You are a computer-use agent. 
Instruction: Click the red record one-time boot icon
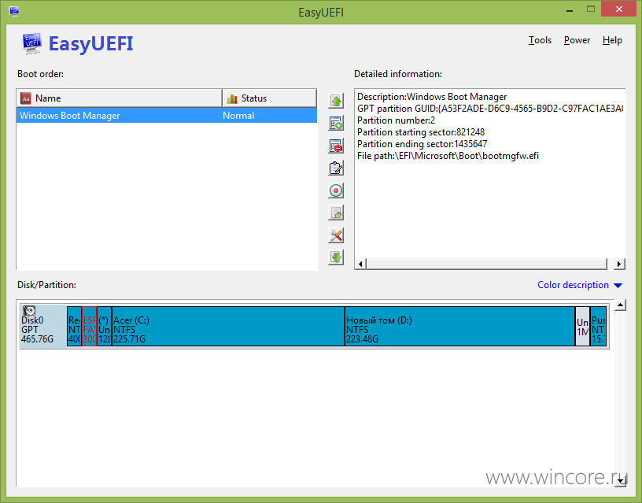pos(336,190)
